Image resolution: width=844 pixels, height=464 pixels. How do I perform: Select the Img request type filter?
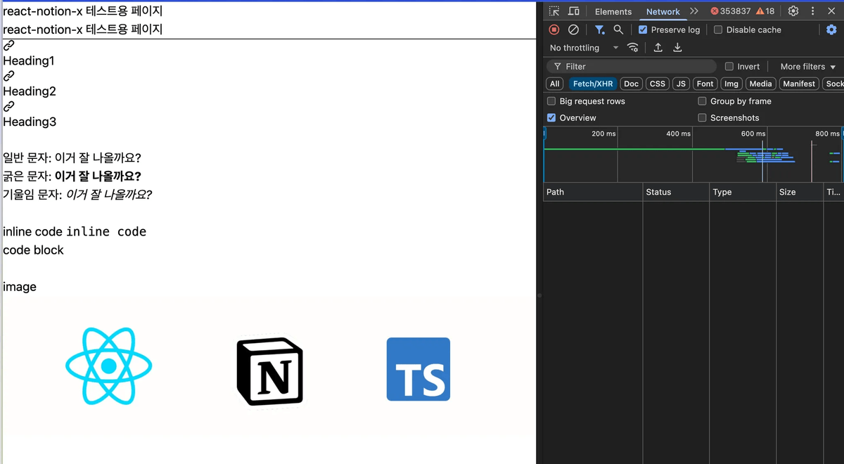(x=731, y=84)
